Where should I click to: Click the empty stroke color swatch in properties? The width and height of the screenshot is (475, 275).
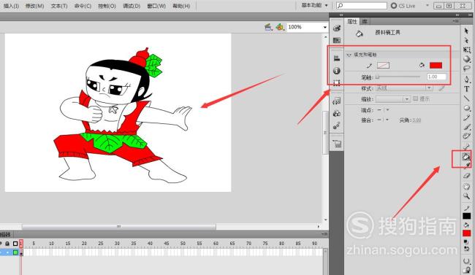coord(383,65)
